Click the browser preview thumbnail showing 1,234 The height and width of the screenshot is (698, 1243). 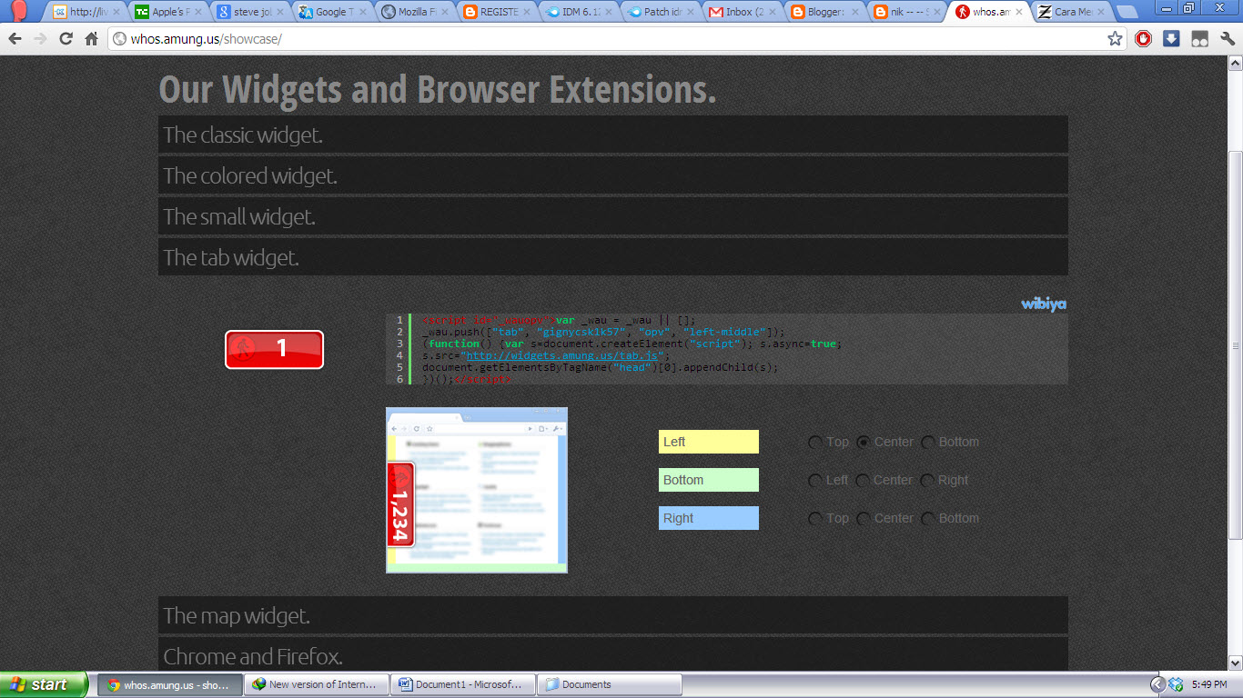477,491
